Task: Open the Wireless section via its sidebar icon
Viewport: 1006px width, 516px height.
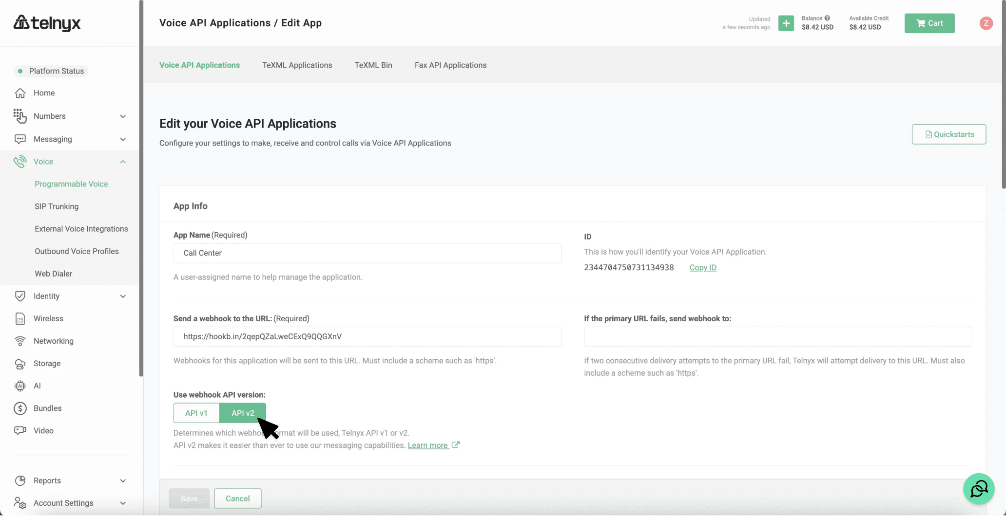Action: pyautogui.click(x=19, y=318)
